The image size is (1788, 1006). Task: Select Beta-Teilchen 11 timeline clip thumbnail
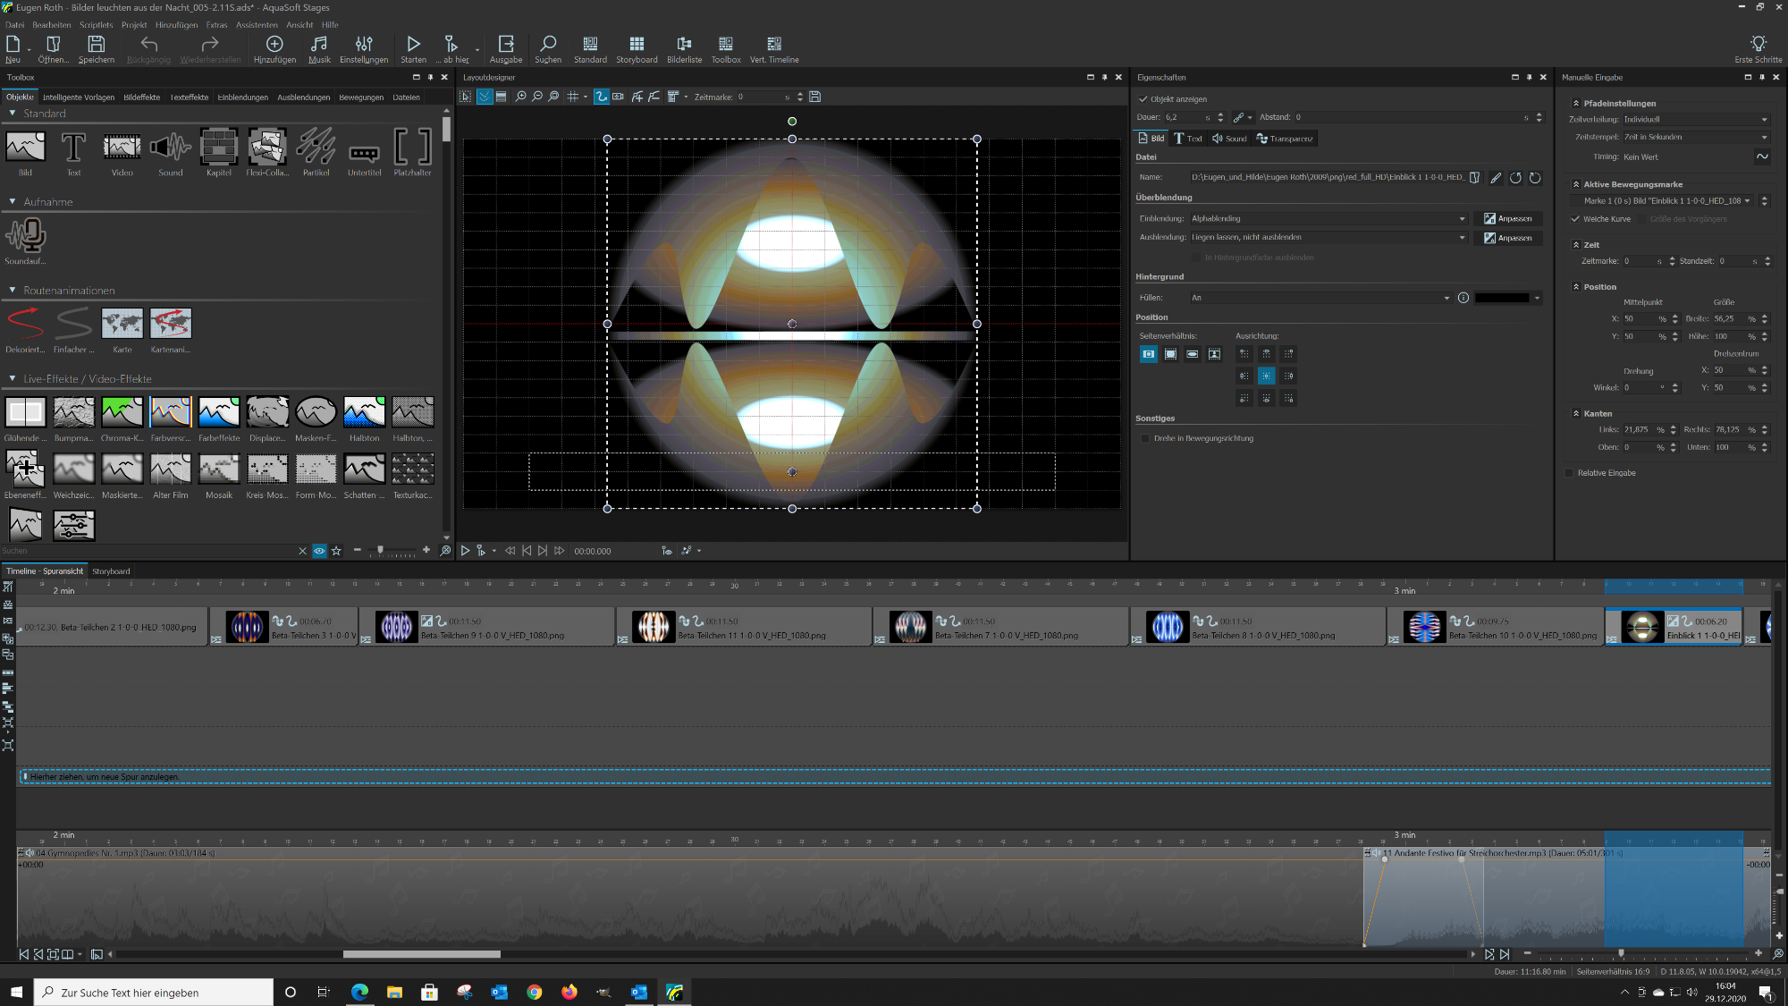pyautogui.click(x=654, y=627)
